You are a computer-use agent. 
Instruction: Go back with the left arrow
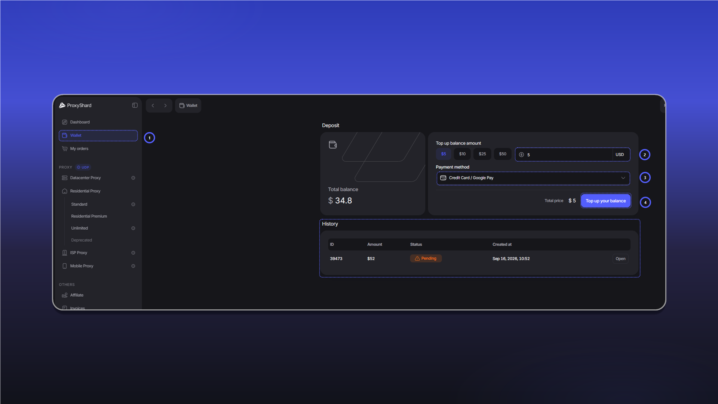point(153,105)
